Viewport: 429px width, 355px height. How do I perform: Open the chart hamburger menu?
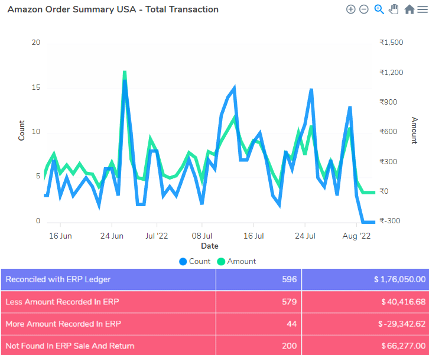pos(422,9)
